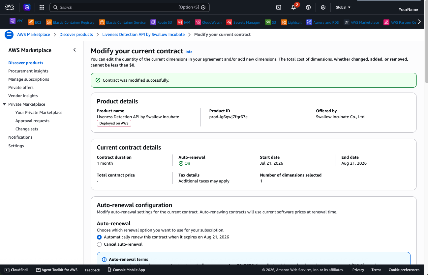Open the settings gear icon

323,7
